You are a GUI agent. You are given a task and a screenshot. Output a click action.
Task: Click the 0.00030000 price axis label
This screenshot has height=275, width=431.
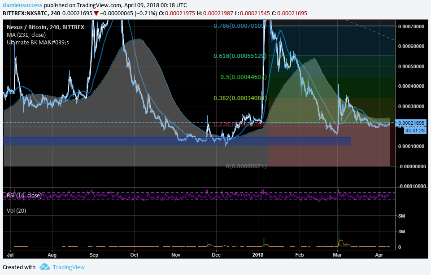[411, 106]
